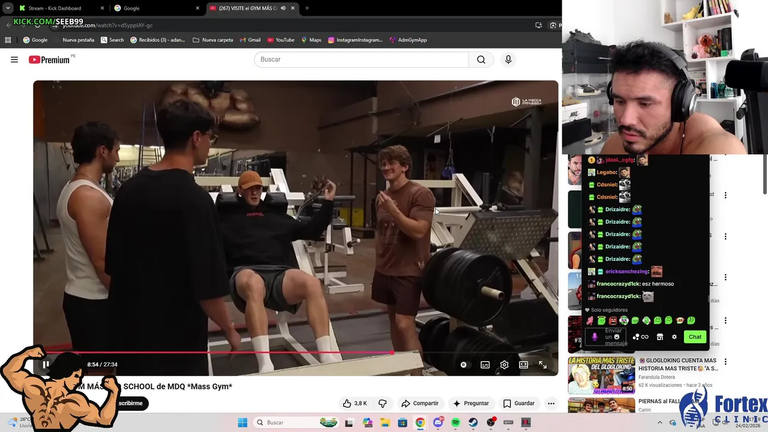Click chat channel points icon
This screenshot has width=768, height=432.
640,337
